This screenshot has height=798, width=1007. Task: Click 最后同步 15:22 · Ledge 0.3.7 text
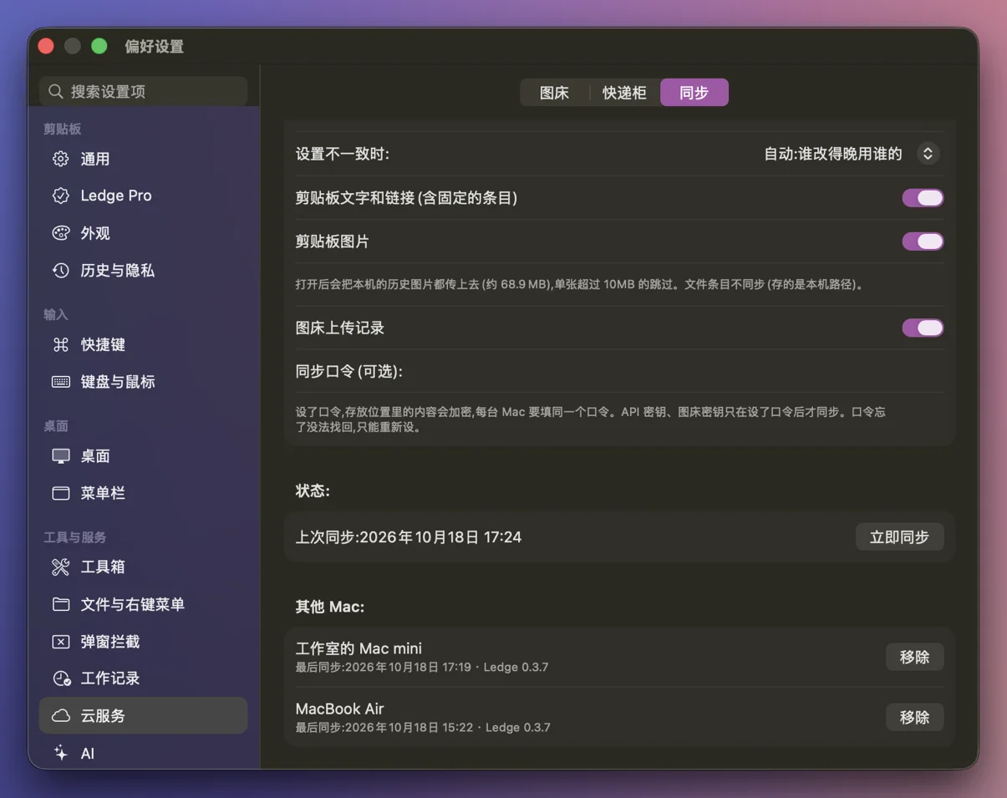coord(423,728)
